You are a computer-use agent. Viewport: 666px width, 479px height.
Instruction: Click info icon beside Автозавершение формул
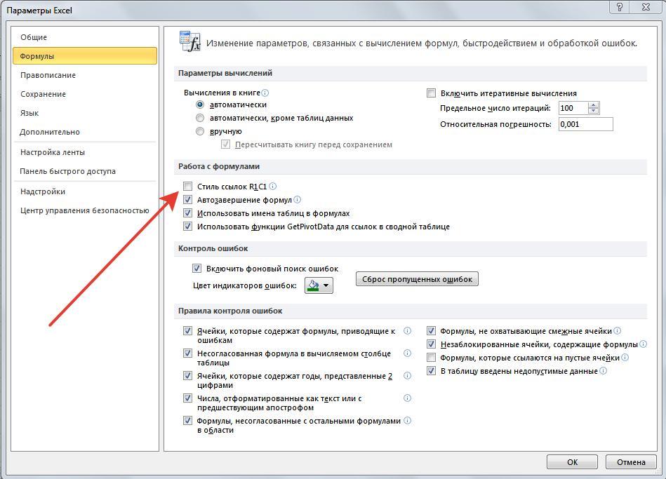click(x=298, y=200)
